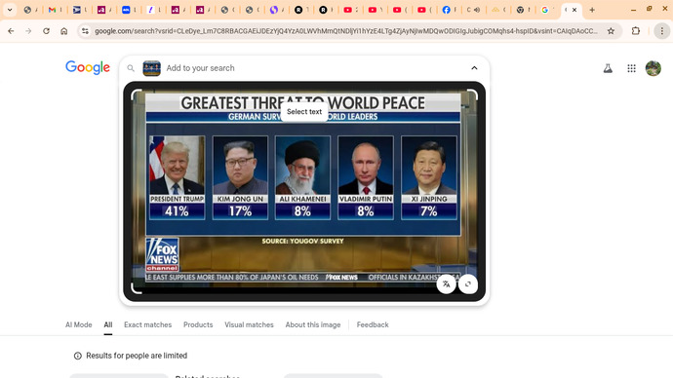Click the Select text button on image
This screenshot has height=378, width=673.
[x=304, y=112]
